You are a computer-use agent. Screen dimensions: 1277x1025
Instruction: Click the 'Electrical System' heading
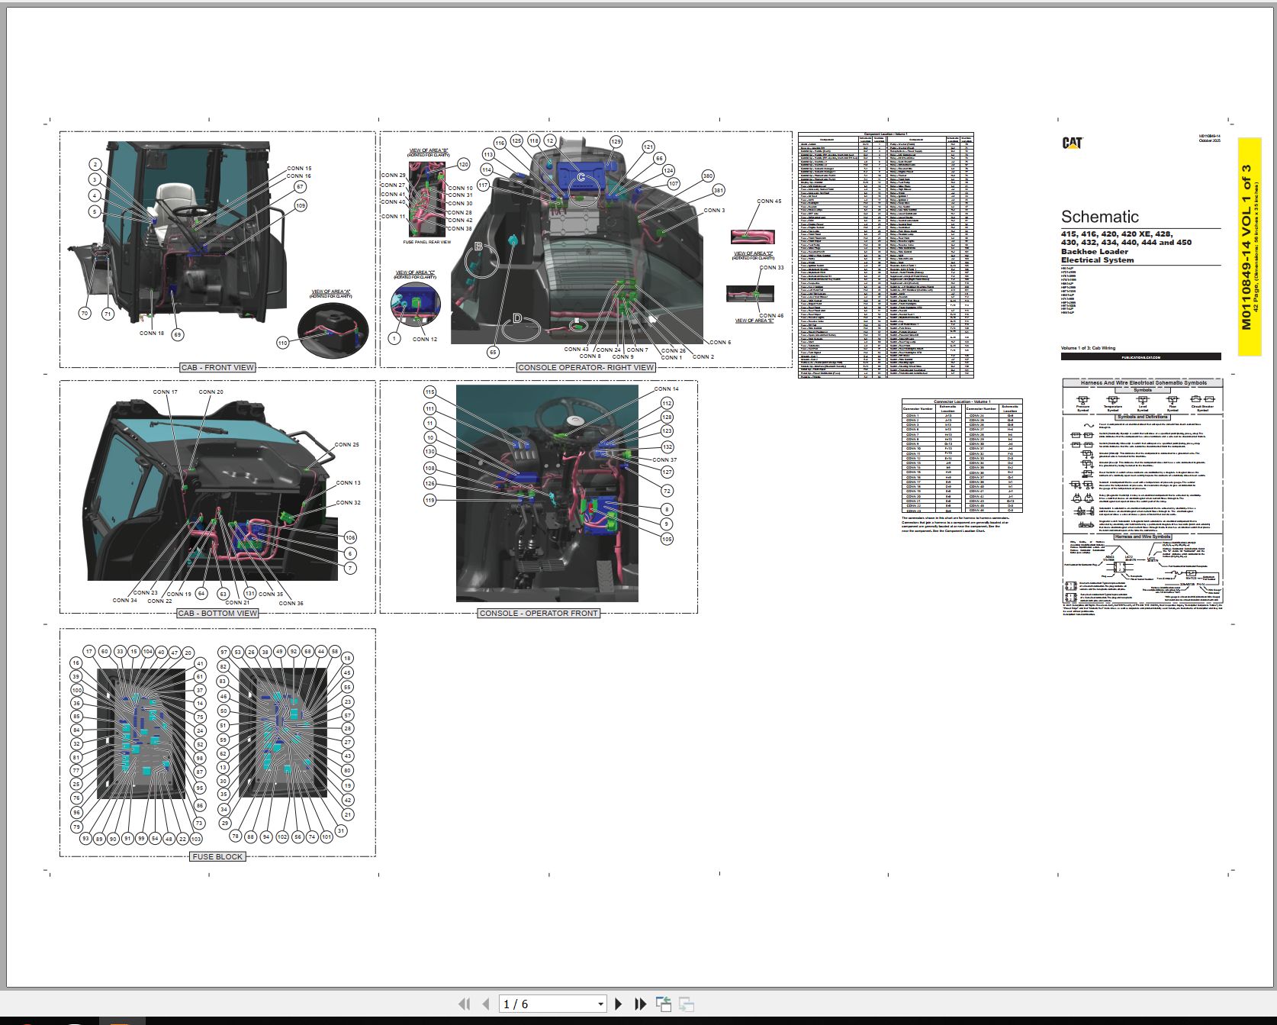point(1097,260)
